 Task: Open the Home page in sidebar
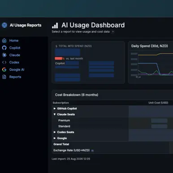click(14, 40)
